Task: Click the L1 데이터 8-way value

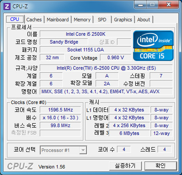Action: [161, 110]
